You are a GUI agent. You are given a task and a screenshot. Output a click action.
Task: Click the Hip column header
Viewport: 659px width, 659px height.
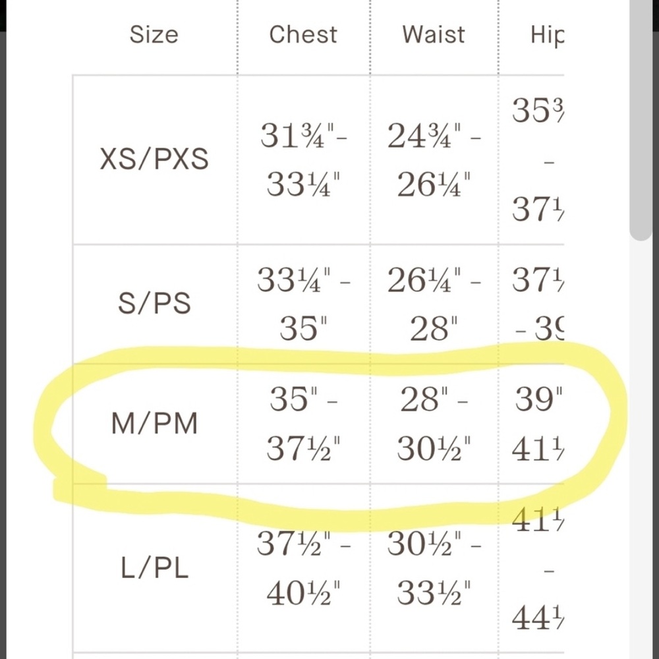point(547,36)
